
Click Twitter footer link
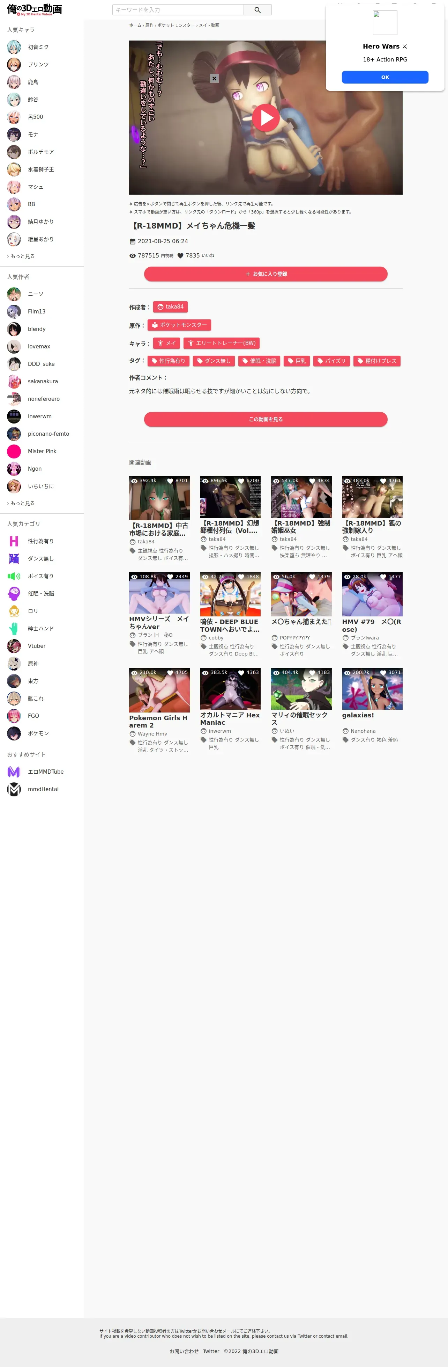point(211,1351)
